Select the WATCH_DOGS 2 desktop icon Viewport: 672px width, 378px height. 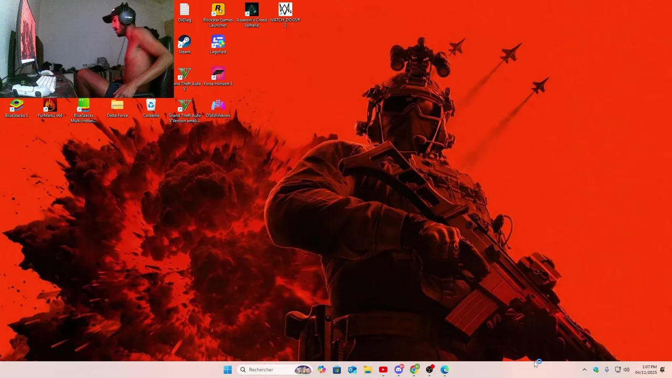(x=285, y=15)
